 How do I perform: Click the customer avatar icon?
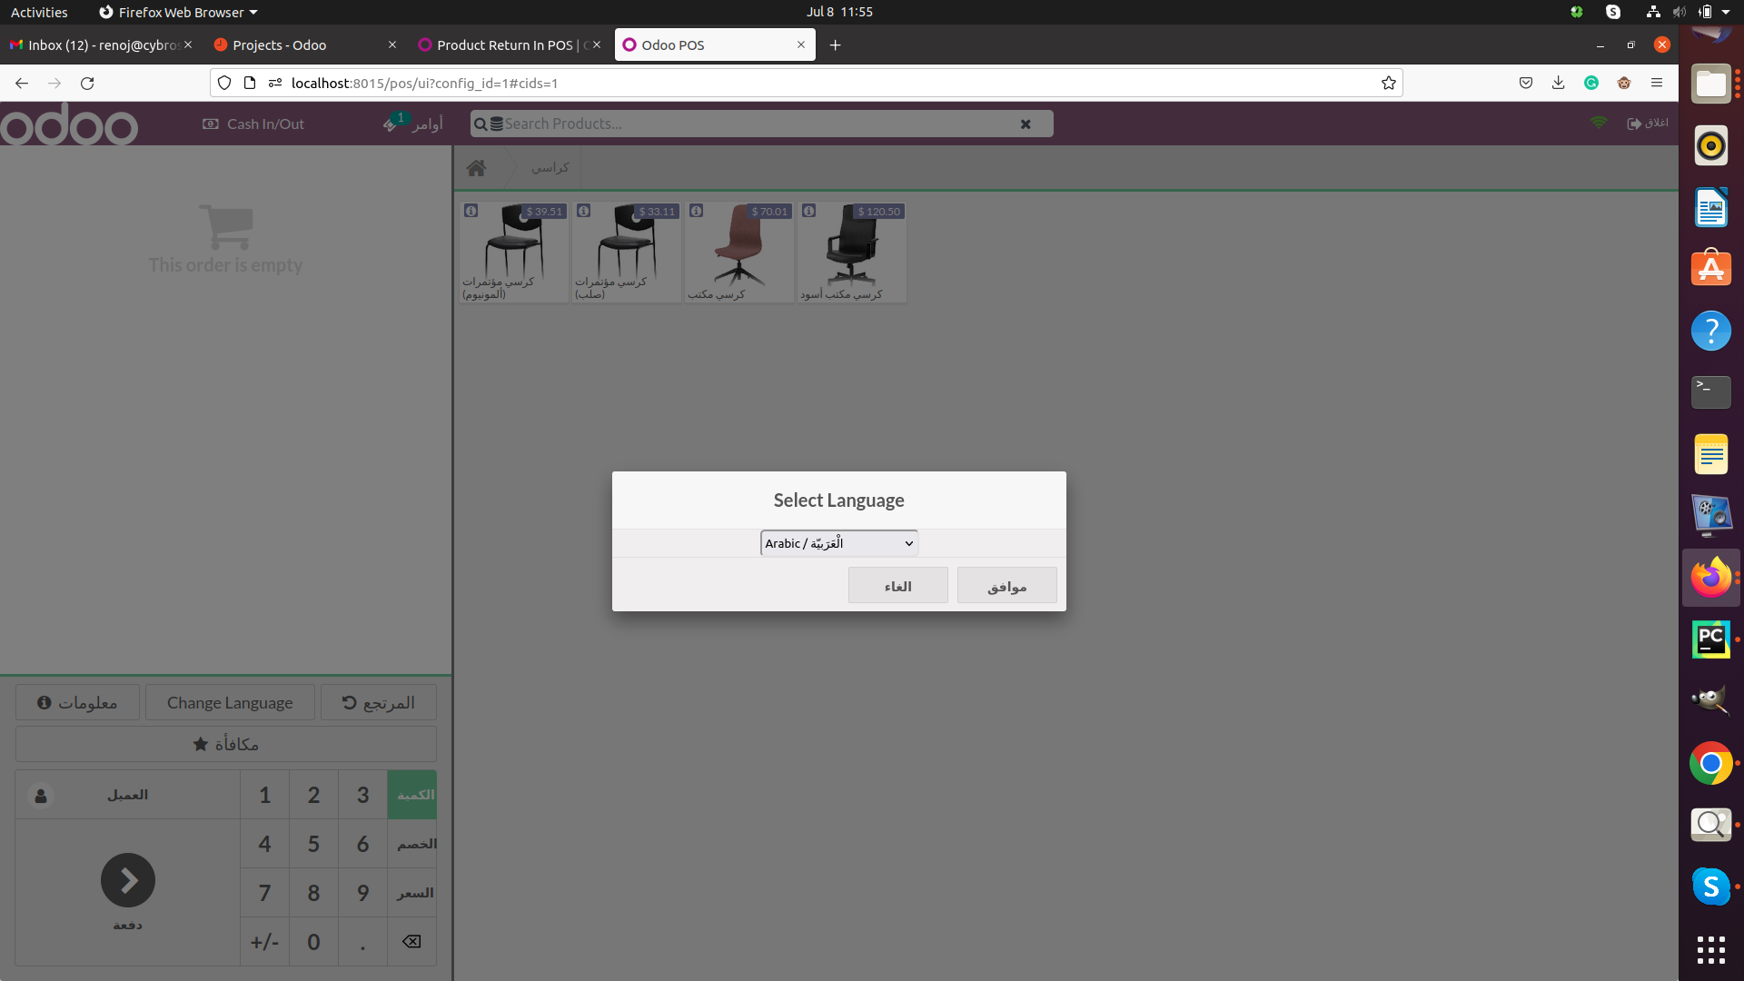41,796
